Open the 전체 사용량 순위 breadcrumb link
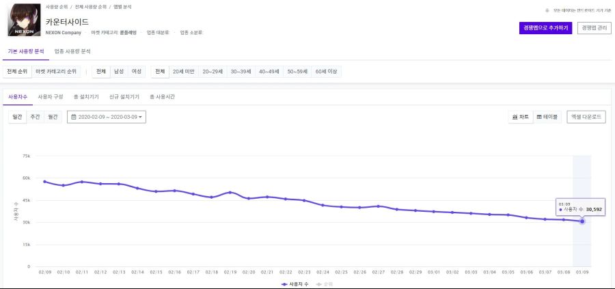This screenshot has width=615, height=289. pyautogui.click(x=91, y=7)
